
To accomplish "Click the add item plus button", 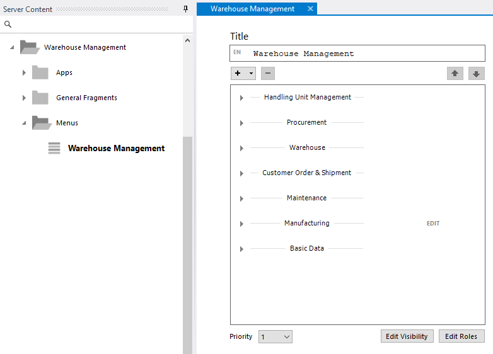I will [238, 73].
